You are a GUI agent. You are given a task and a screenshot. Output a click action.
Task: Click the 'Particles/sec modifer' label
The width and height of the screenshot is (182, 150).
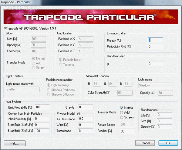pyautogui.click(x=59, y=80)
